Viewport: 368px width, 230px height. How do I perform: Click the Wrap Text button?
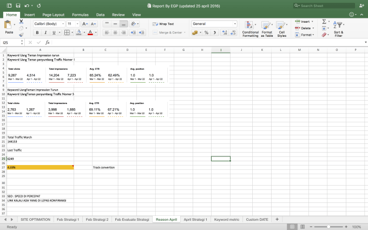click(x=163, y=24)
